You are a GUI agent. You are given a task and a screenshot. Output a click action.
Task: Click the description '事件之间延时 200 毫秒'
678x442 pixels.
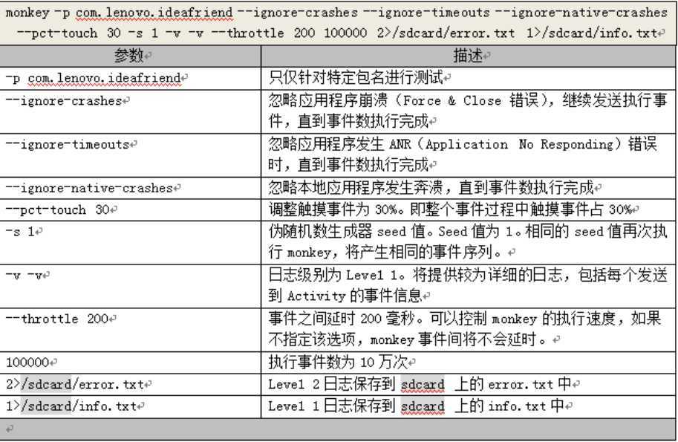click(x=469, y=330)
